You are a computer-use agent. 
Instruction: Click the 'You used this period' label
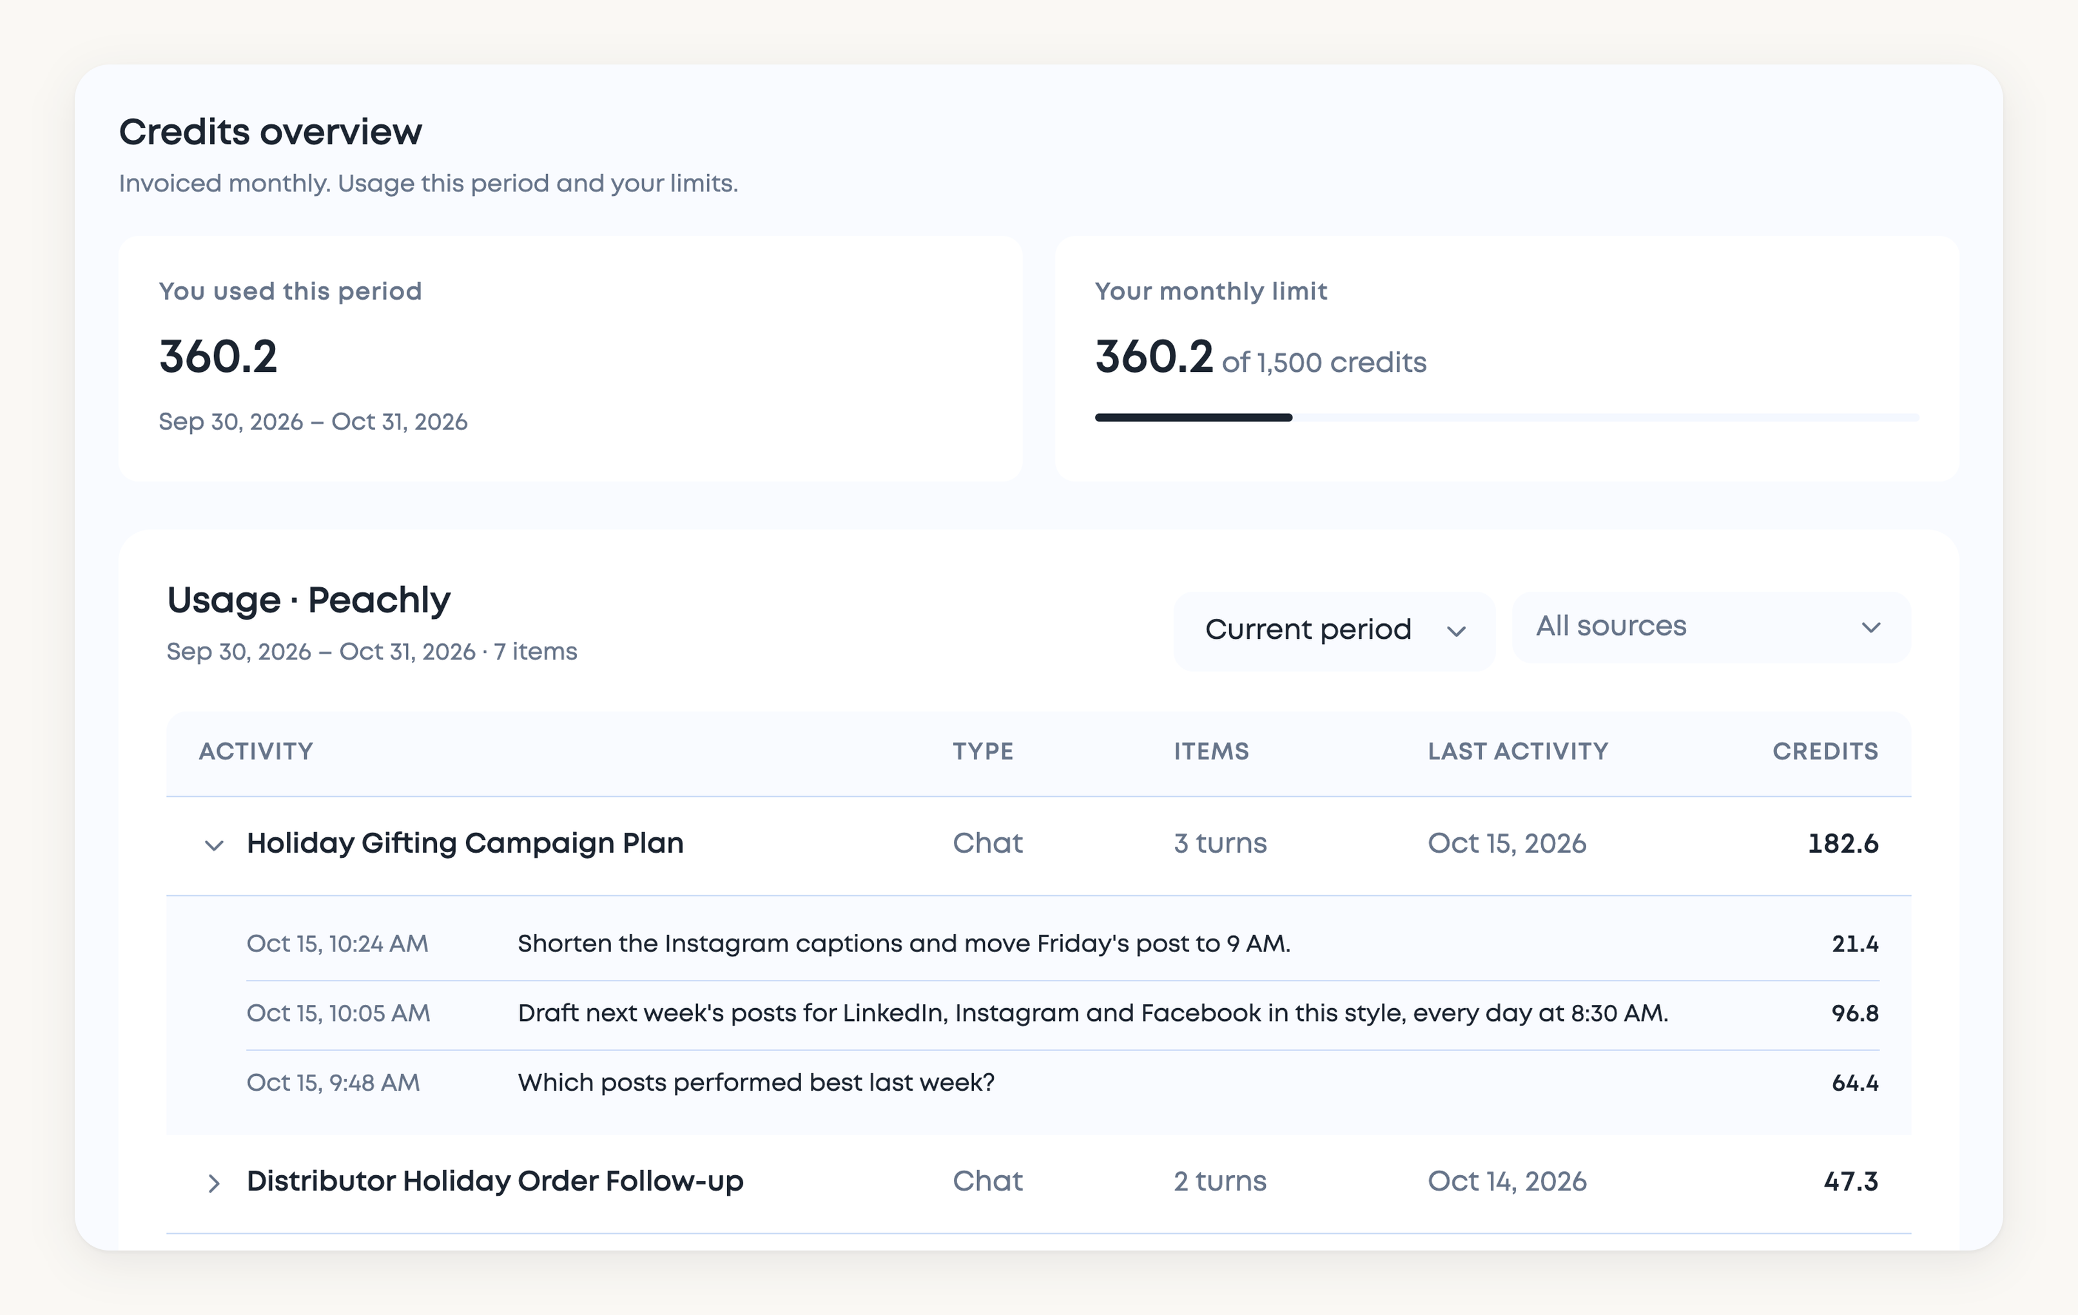[290, 291]
